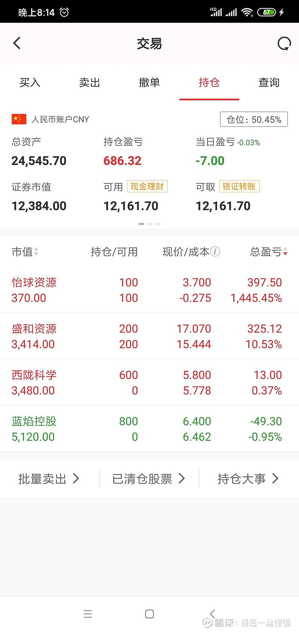
Task: Tap the 仓位 50.45% box
Action: click(x=254, y=119)
